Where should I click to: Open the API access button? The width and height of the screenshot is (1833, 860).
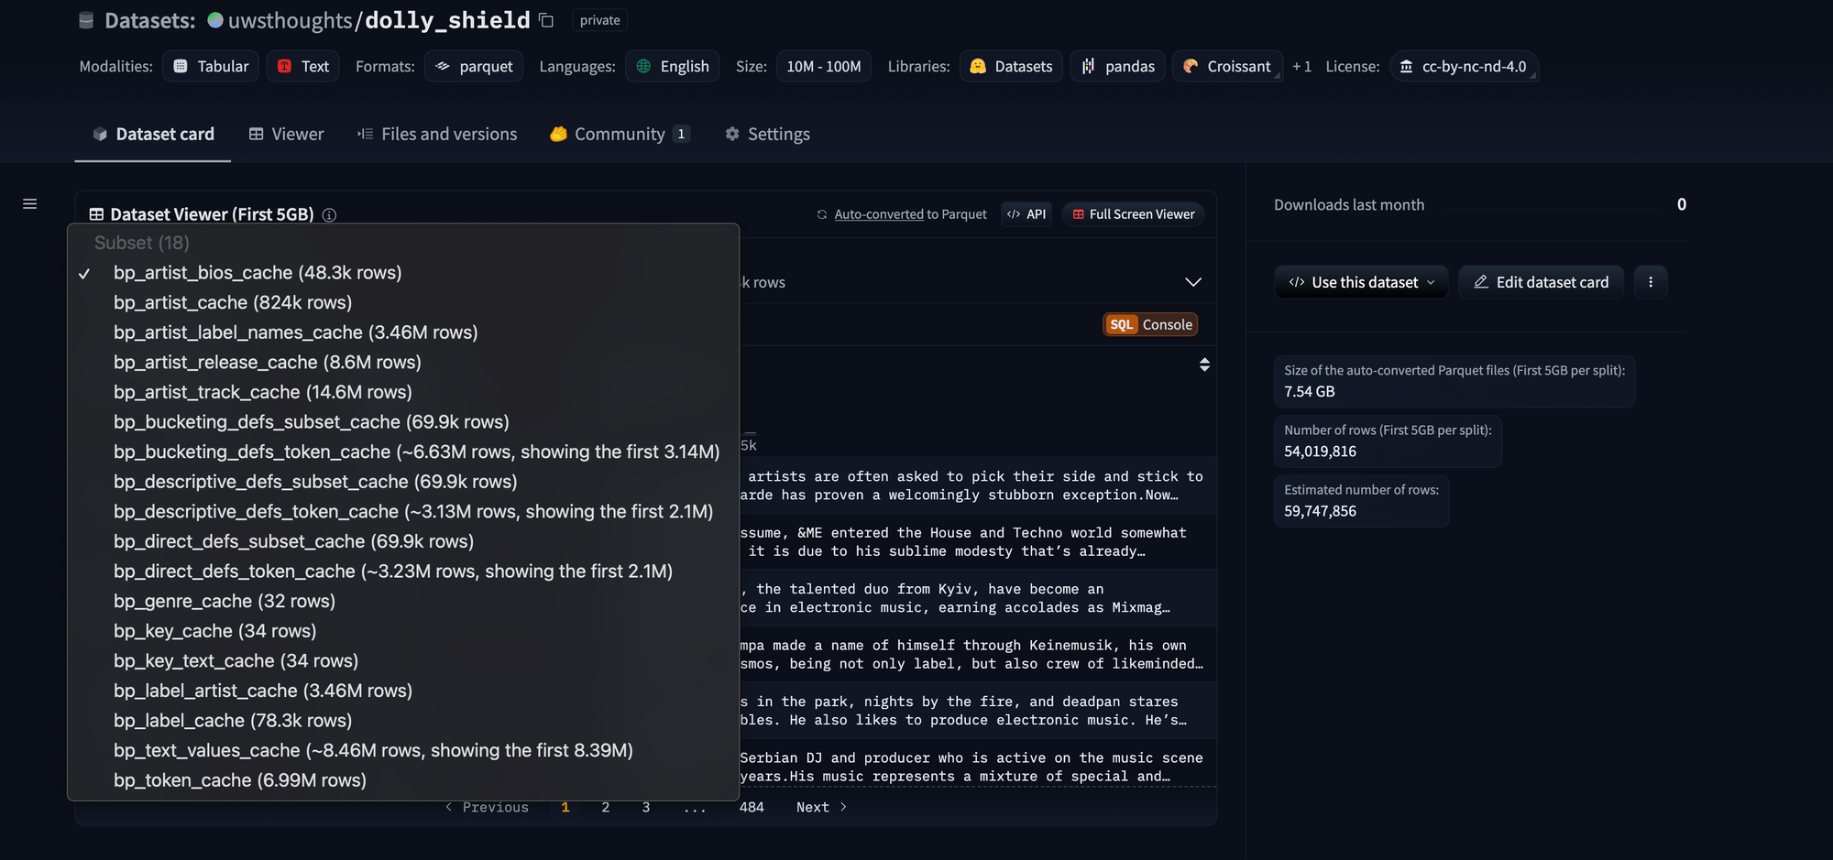coord(1026,214)
